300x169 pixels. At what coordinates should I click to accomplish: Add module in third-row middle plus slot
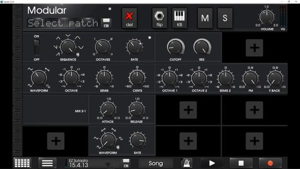[188, 110]
